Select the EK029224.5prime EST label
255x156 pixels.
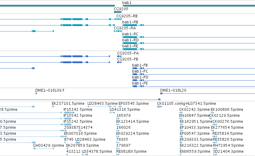coord(132,134)
